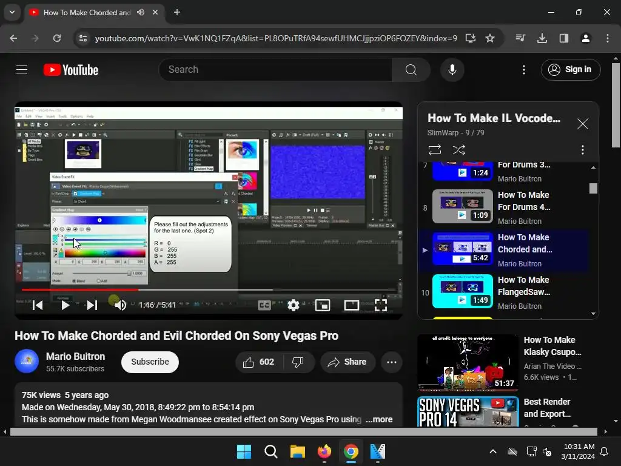Open Chrome media controls icon
Viewport: 621px width, 466px height.
tap(520, 38)
